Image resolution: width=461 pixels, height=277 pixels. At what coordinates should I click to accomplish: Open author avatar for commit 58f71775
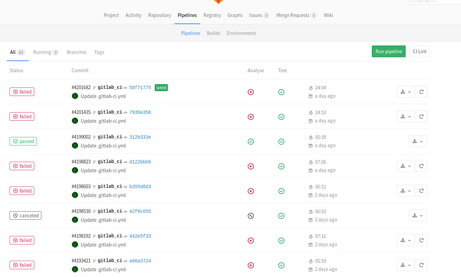point(75,96)
